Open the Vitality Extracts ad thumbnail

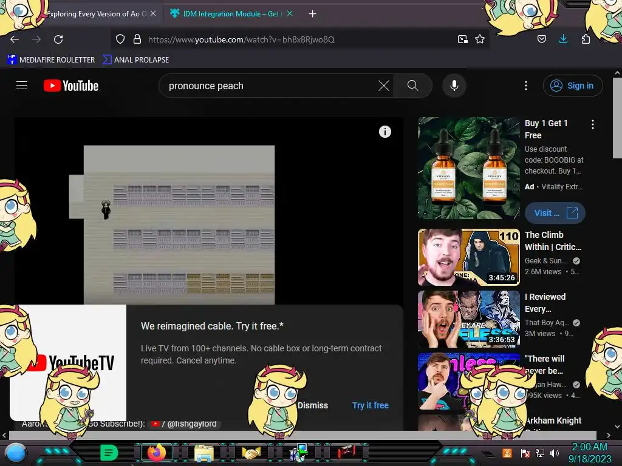[x=468, y=168]
